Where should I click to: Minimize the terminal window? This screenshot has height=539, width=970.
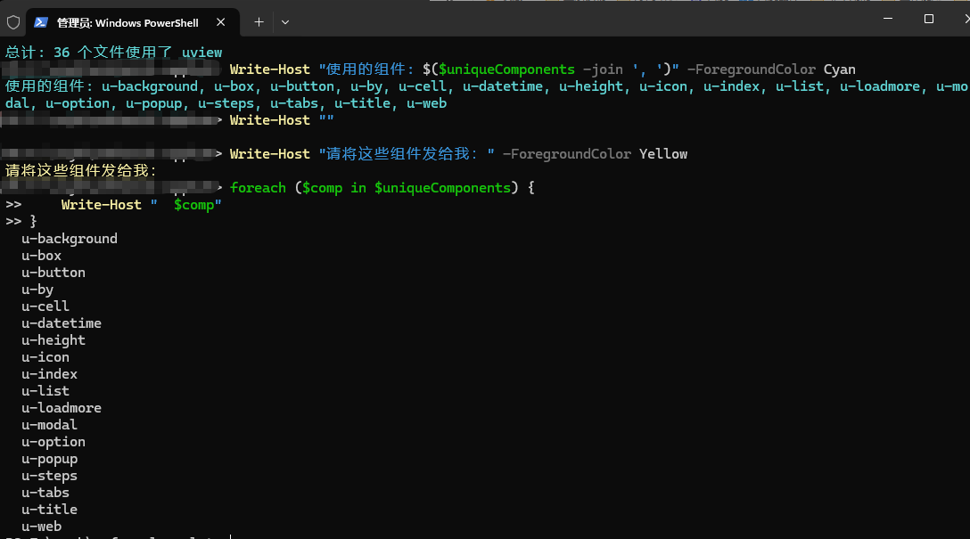[x=888, y=19]
